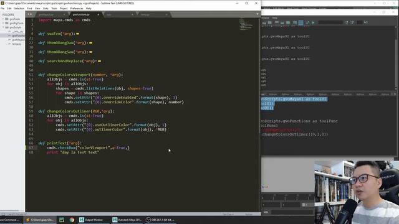The height and width of the screenshot is (224, 399).
Task: Unfold the searchAndReplace function marker
Action: point(100,61)
